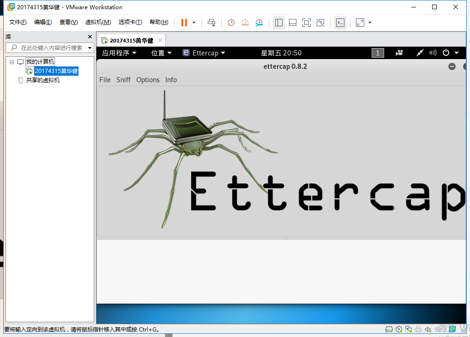Revert the VM to its previous snapshot

[245, 23]
